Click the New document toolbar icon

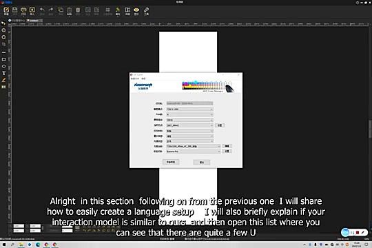click(x=6, y=11)
